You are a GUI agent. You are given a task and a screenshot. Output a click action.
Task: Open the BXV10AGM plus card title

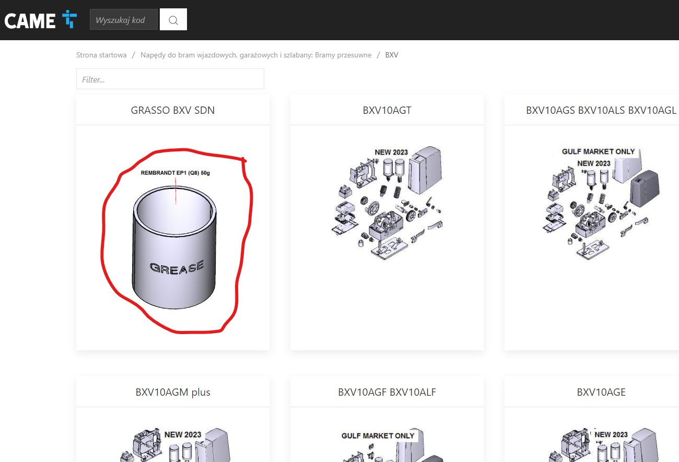(x=173, y=392)
